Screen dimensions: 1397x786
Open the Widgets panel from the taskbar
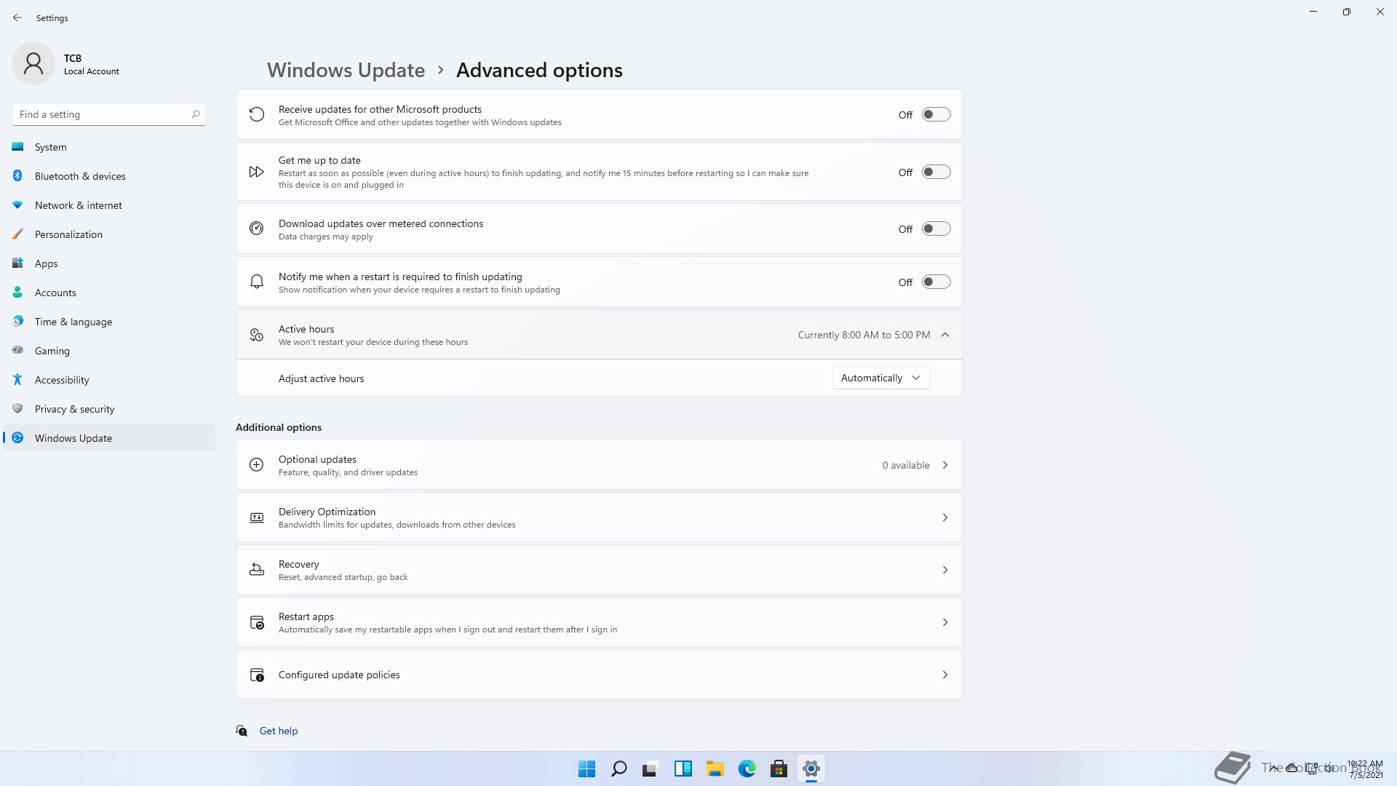click(682, 769)
